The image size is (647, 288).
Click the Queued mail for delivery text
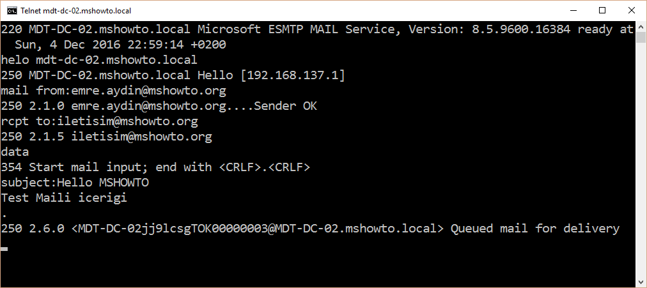point(534,228)
